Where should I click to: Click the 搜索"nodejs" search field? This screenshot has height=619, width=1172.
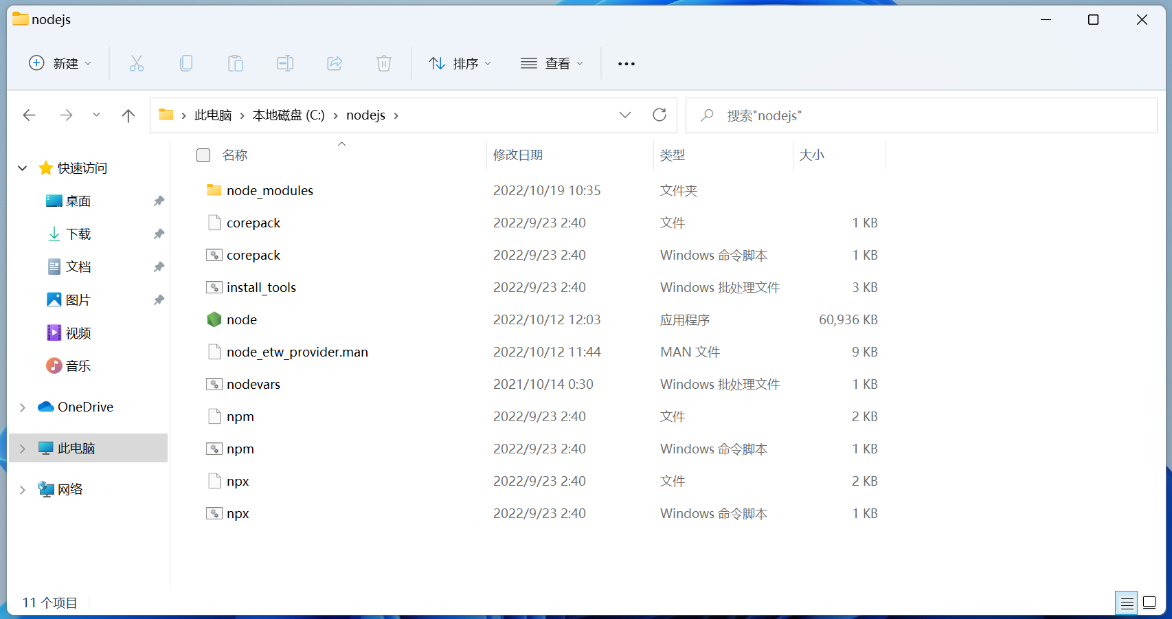pos(921,115)
